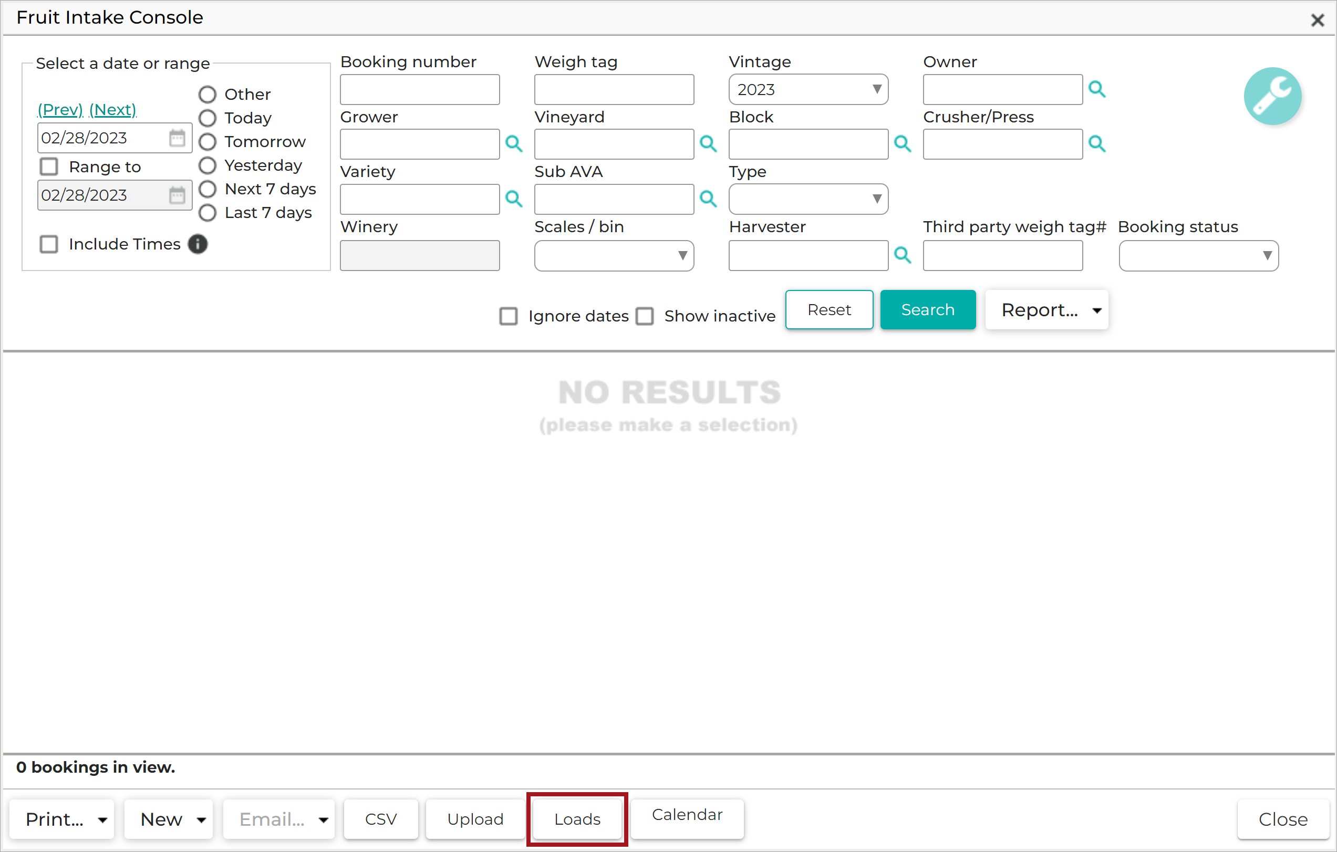The image size is (1337, 852).
Task: Click the Owner text field
Action: click(x=1003, y=89)
